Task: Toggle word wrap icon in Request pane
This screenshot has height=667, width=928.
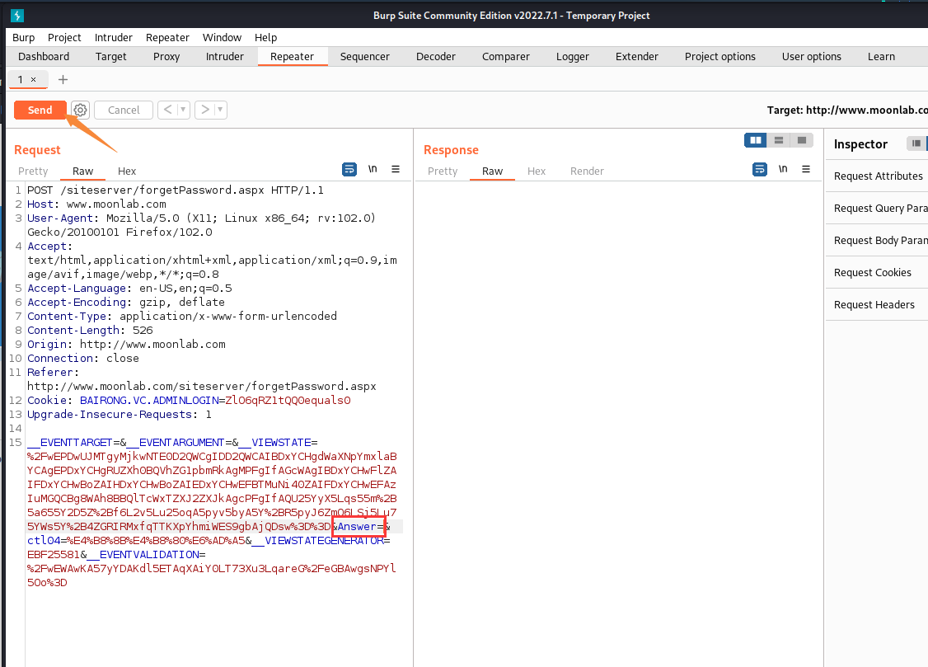Action: coord(349,169)
